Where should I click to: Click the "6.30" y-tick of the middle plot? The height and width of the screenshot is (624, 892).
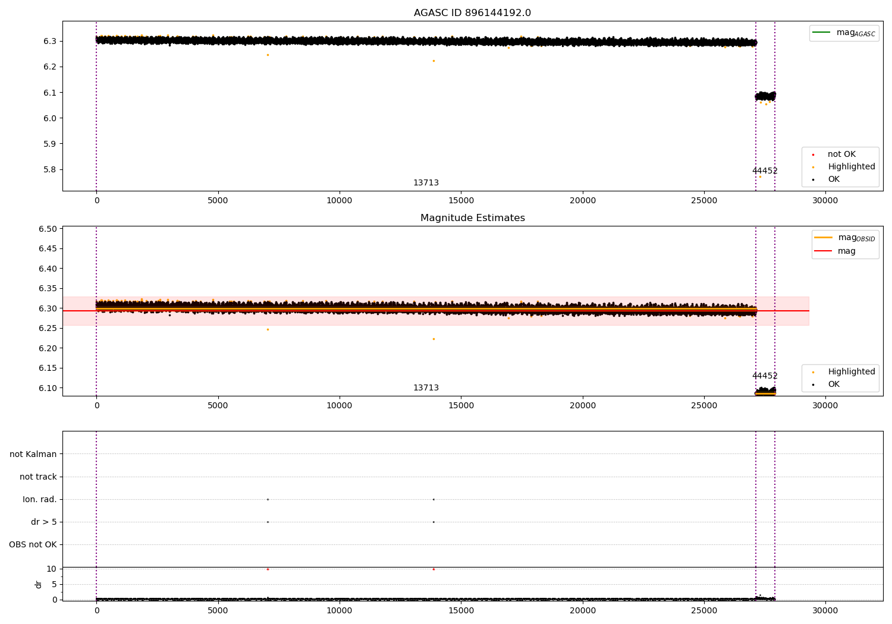(x=48, y=308)
